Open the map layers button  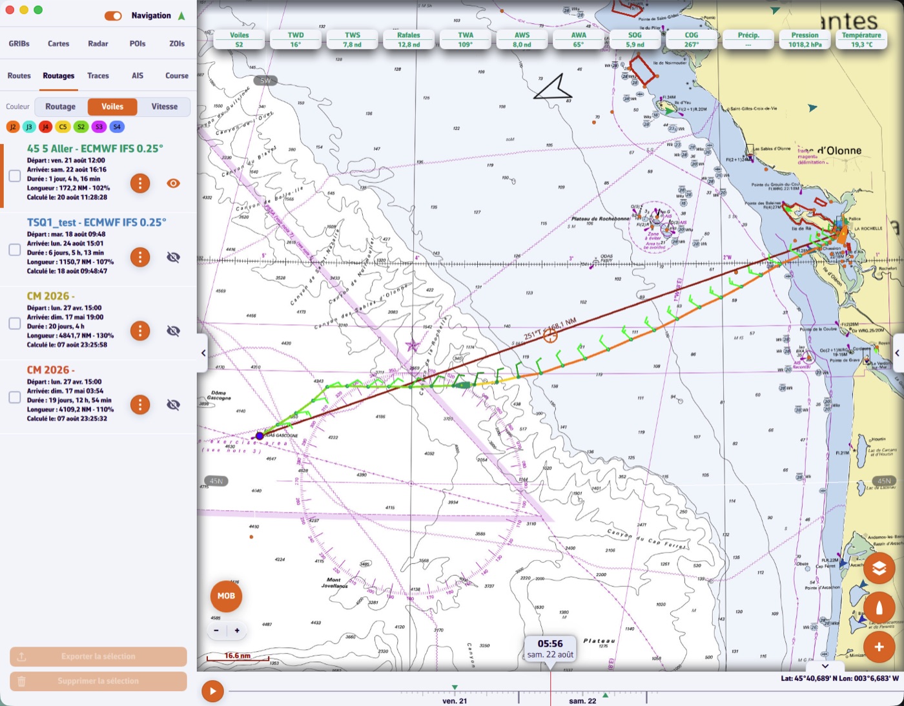click(x=879, y=568)
